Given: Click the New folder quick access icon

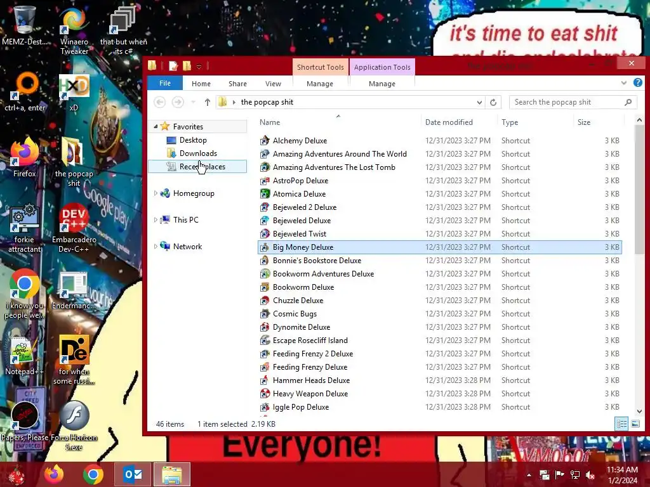Looking at the screenshot, I should 187,66.
